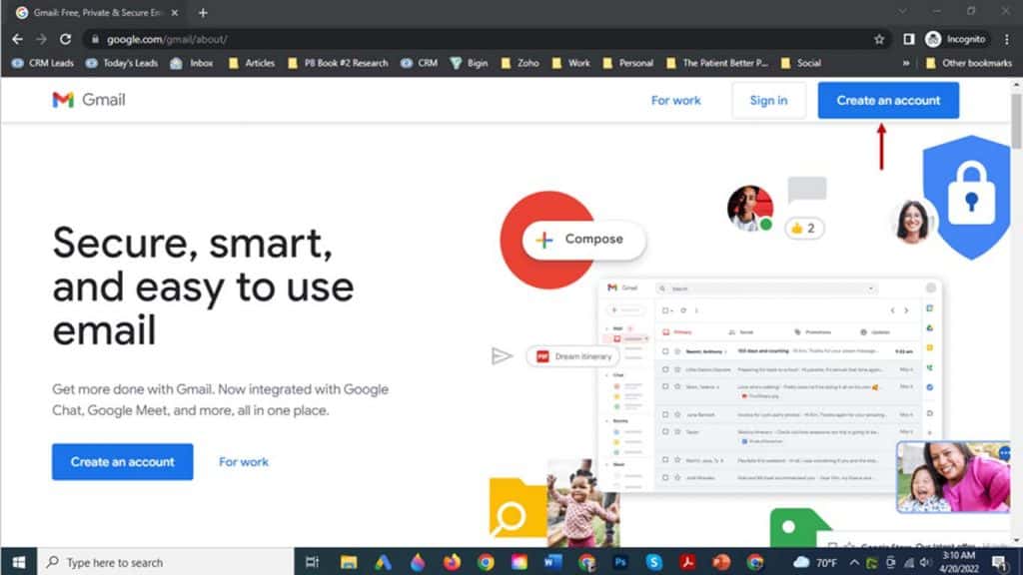Click the page's vertical scrollbar thumb

pyautogui.click(x=1016, y=121)
